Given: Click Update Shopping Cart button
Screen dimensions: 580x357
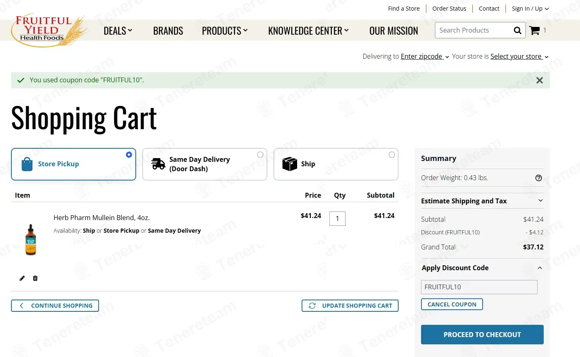Looking at the screenshot, I should tap(350, 306).
